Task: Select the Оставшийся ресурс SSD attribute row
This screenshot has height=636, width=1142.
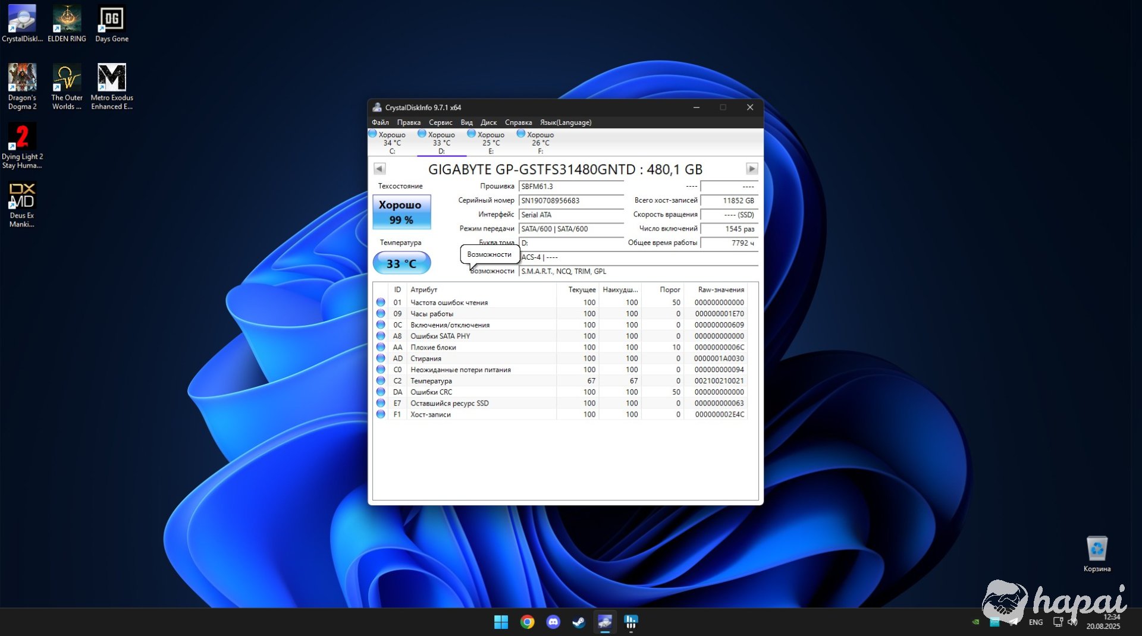Action: click(x=449, y=404)
